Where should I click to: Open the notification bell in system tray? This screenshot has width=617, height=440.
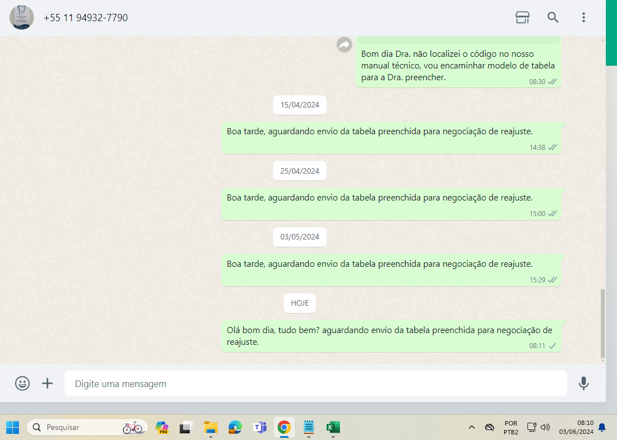[x=601, y=427]
